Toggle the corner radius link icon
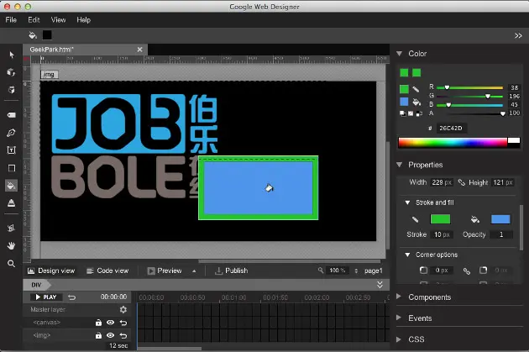 pos(467,271)
